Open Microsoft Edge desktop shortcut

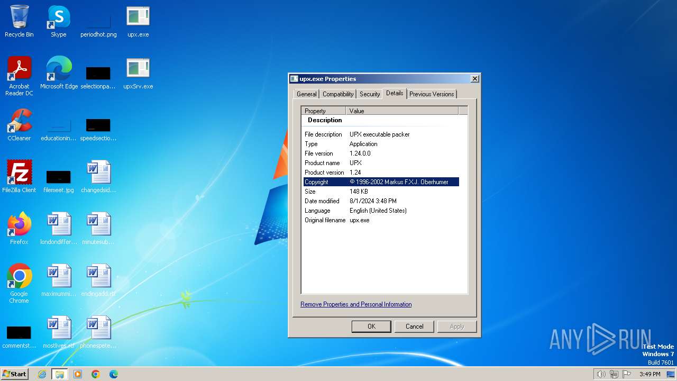point(59,73)
